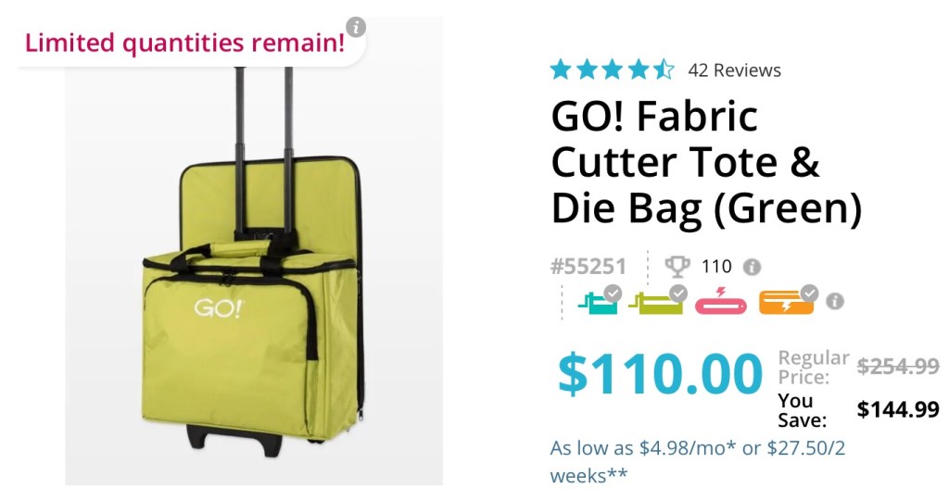Click the crossed-out $254.99 regular price
This screenshot has width=949, height=500.
tap(898, 367)
